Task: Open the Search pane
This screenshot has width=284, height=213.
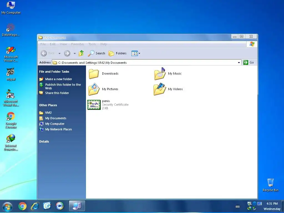Action: (96, 53)
